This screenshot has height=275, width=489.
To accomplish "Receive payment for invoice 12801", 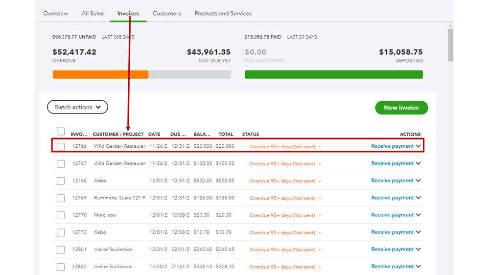I will 392,249.
